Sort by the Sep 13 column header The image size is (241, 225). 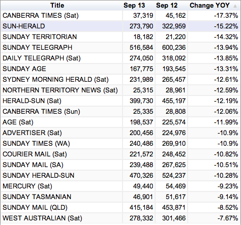click(x=134, y=6)
